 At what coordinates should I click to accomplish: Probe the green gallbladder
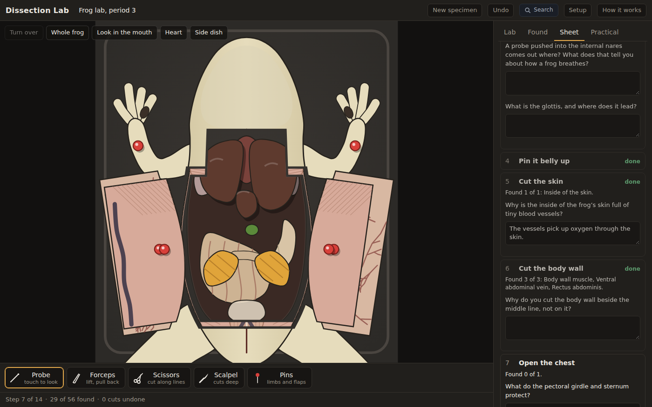coord(252,230)
